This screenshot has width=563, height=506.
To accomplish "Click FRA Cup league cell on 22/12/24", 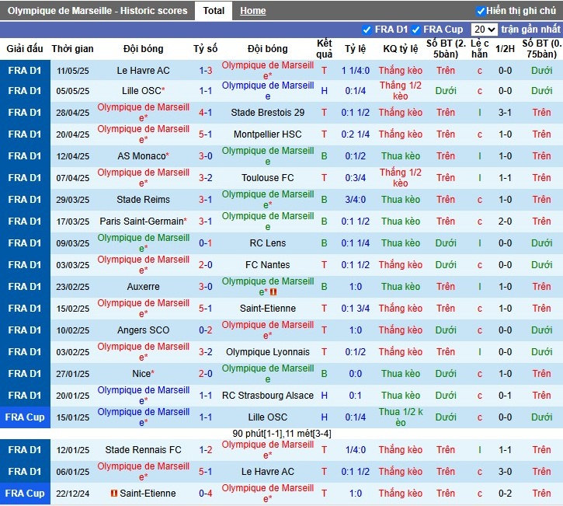I will pos(25,494).
